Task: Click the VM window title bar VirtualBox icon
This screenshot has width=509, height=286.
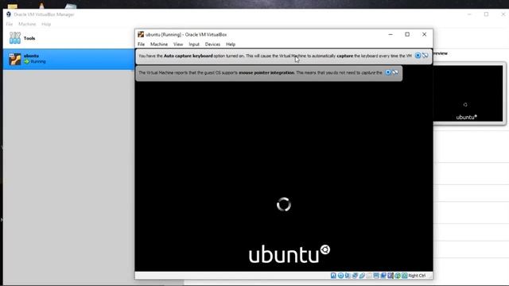Action: pos(141,34)
